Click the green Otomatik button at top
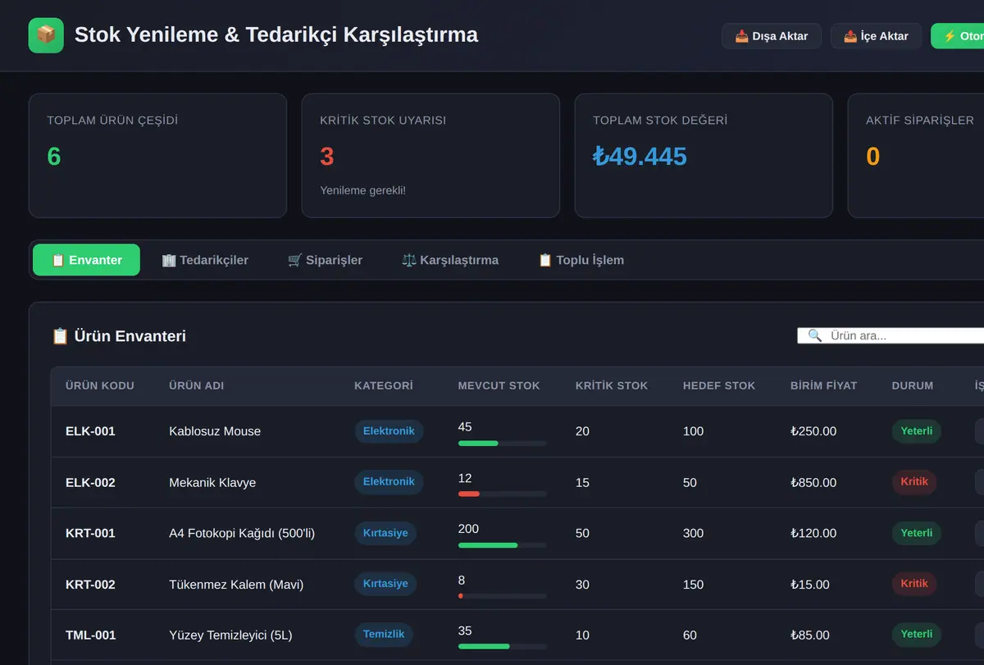Screen dimensions: 984x665 click(958, 36)
